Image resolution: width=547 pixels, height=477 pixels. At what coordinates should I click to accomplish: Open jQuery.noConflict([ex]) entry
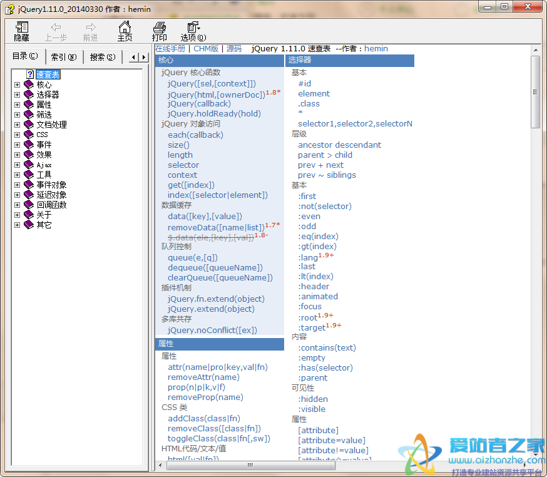coord(212,330)
